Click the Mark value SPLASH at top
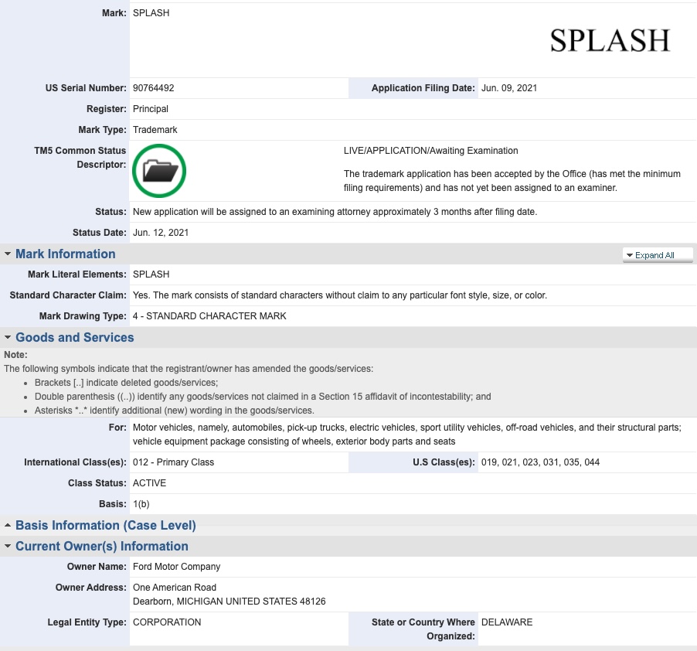 pos(151,13)
